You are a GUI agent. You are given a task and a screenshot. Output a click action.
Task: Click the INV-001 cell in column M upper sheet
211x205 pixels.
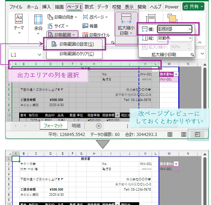point(169,79)
